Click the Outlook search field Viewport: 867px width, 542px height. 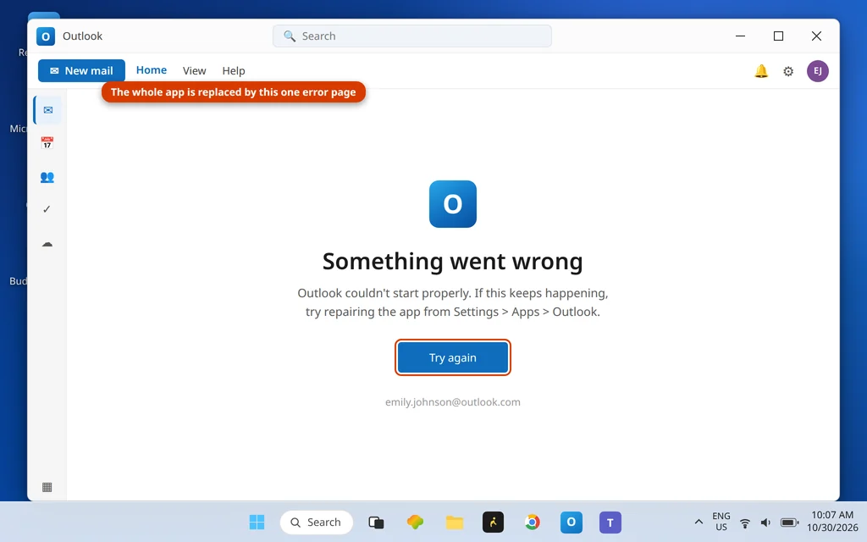click(x=412, y=36)
